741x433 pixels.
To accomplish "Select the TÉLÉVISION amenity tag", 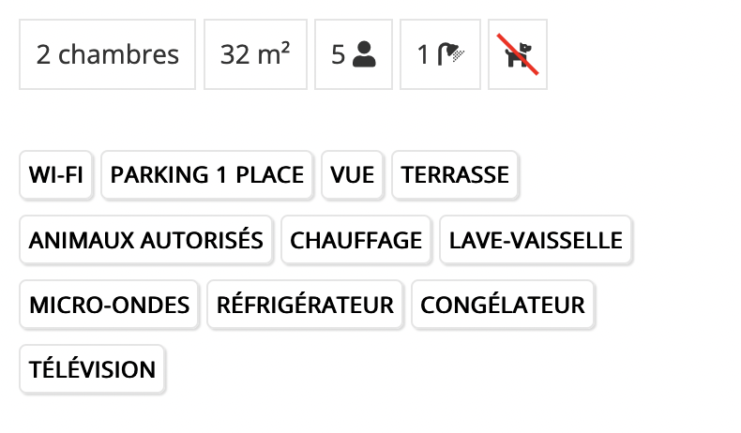I will pos(92,369).
